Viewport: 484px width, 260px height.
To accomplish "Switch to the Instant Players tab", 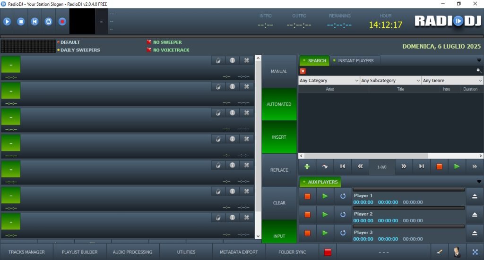I will coord(355,61).
